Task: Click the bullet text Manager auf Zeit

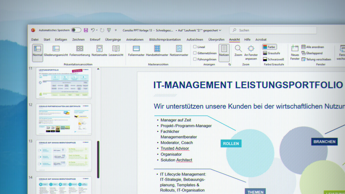Action: click(176, 120)
